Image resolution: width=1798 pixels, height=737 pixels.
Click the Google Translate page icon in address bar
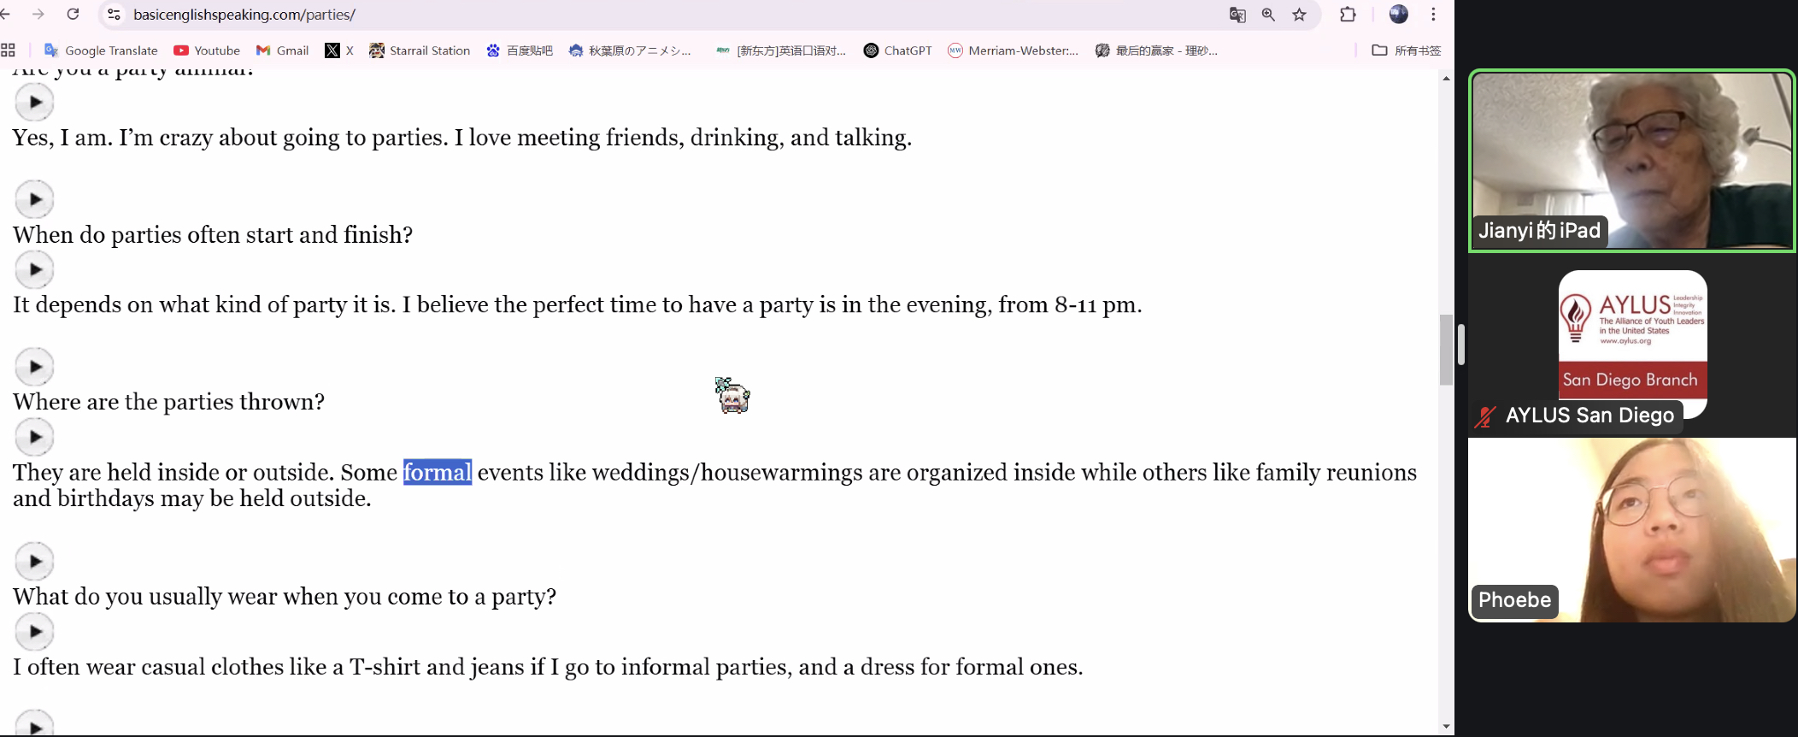tap(1237, 15)
